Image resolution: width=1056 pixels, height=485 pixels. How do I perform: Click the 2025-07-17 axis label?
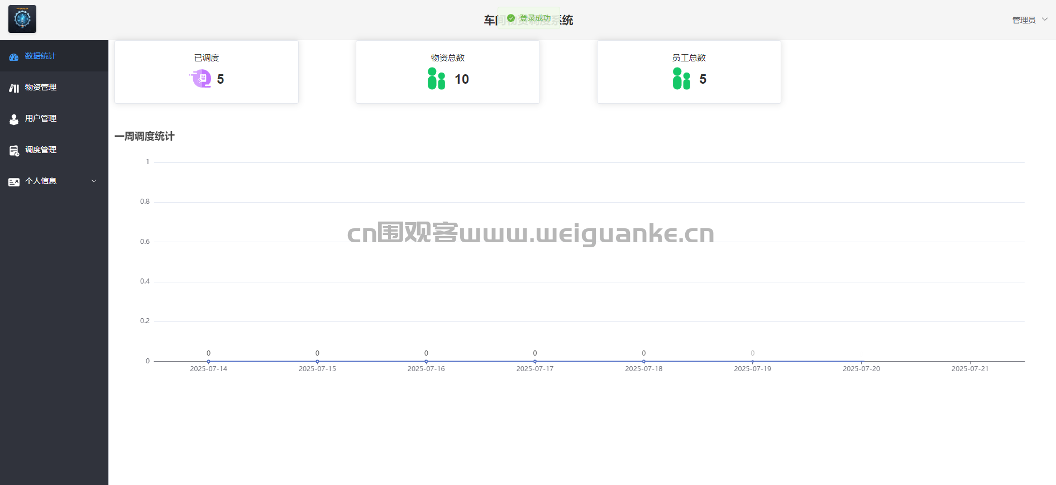535,369
